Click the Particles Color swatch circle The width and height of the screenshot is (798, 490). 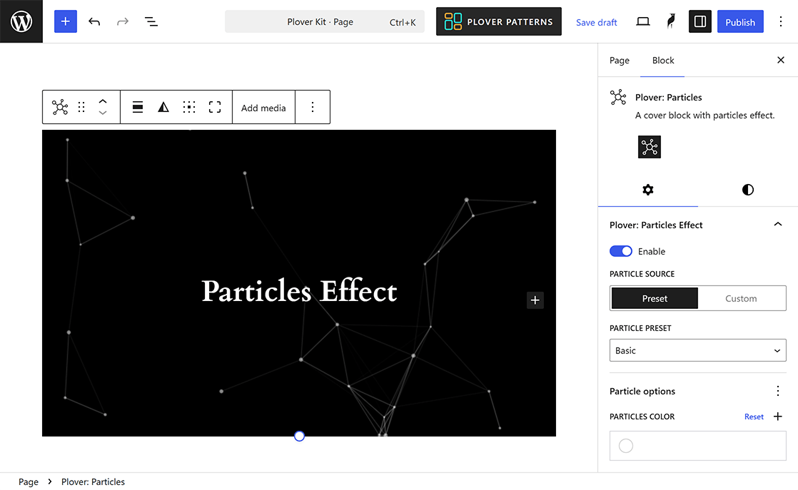coord(626,445)
